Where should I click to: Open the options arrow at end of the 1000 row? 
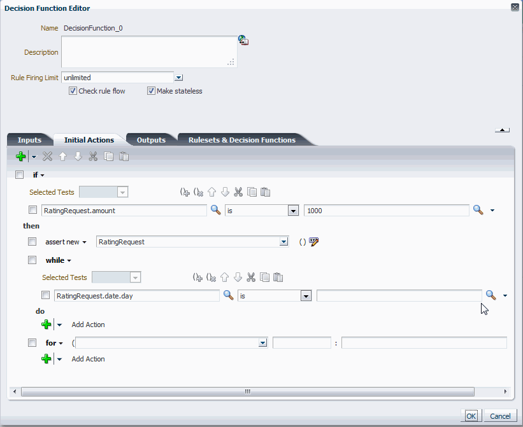coord(492,210)
